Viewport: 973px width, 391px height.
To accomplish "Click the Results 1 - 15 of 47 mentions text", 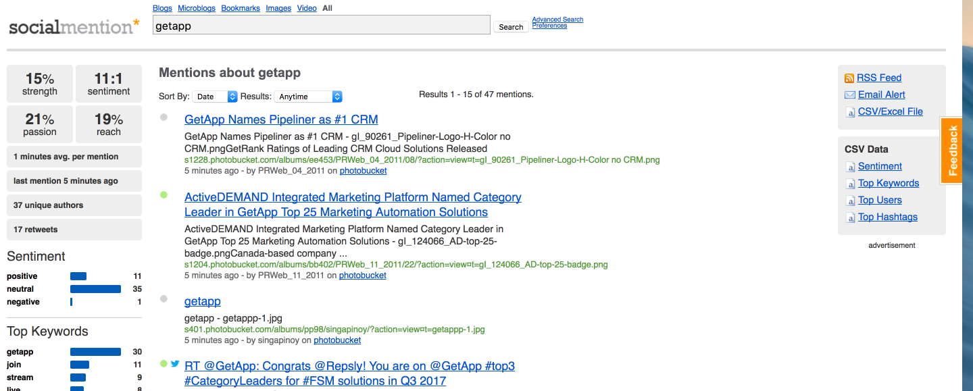I will tap(476, 95).
